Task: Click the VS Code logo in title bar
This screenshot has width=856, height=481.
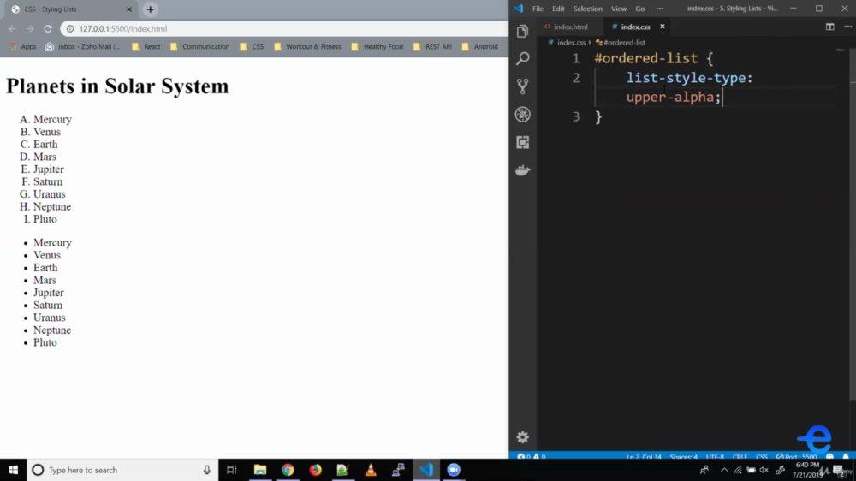Action: [x=519, y=9]
